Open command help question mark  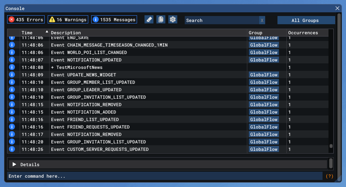330,176
